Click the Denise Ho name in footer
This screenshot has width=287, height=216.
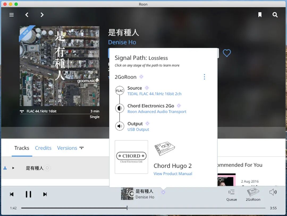(145, 197)
